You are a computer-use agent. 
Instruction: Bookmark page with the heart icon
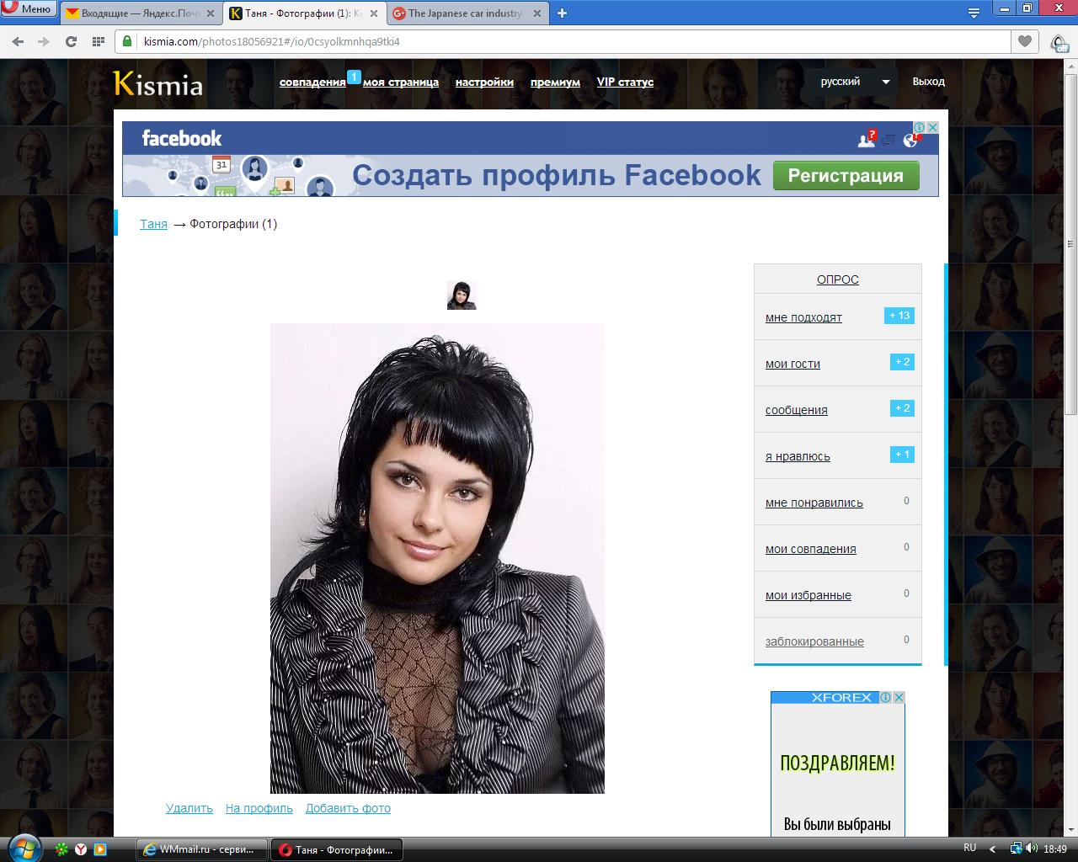(x=1025, y=41)
